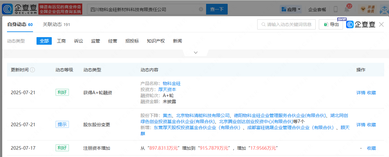Click the 获得A+轮融资 type cell
The width and height of the screenshot is (389, 157).
[x=98, y=93]
